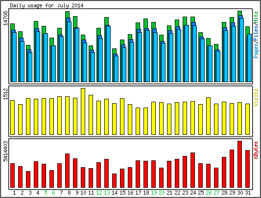Screen dimensions: 261x198
Task: Click day 6 green weekend label
Action: (x=53, y=193)
